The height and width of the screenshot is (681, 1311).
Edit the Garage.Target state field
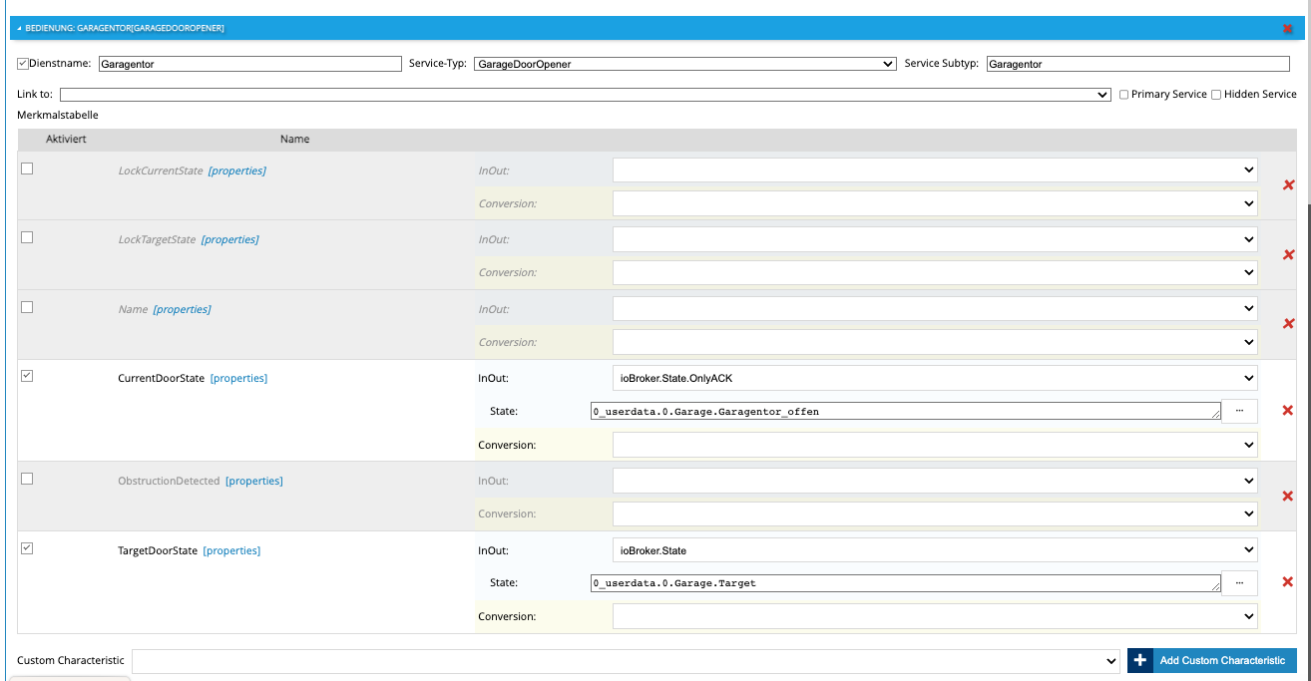906,582
